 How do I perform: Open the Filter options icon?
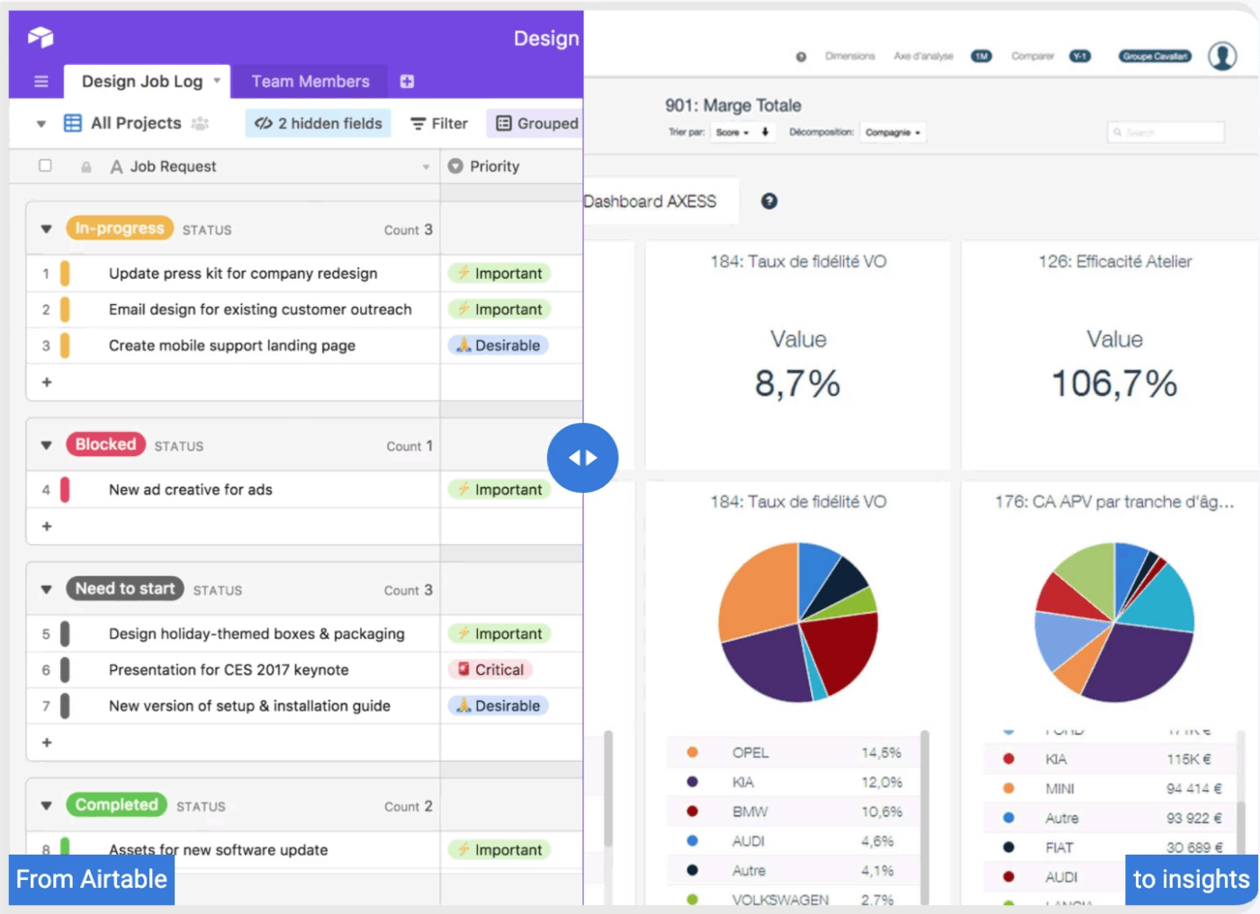pyautogui.click(x=418, y=122)
